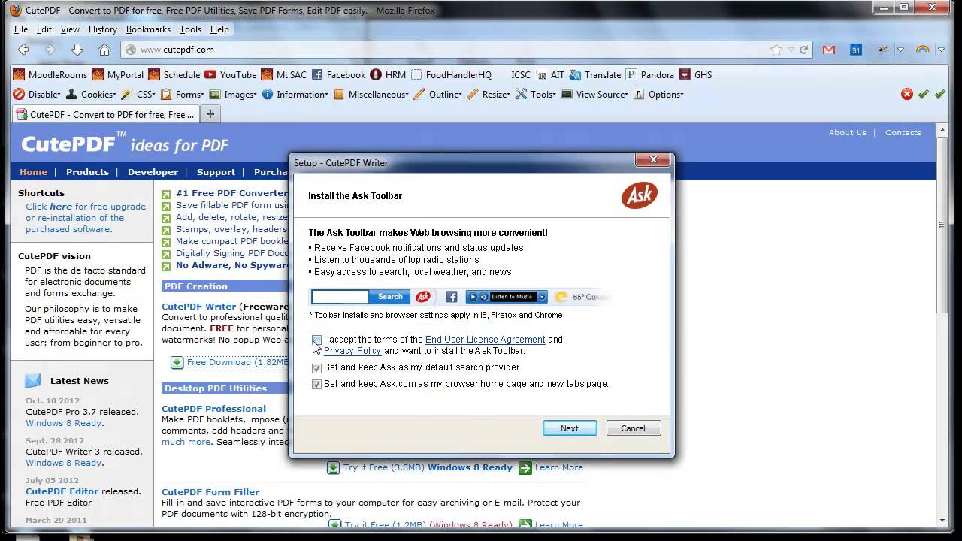Click the rainbow toolbar icon
This screenshot has width=962, height=541.
[922, 50]
